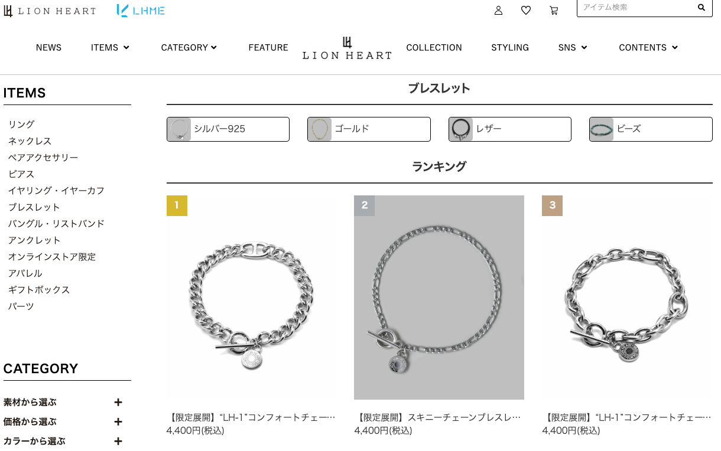Viewport: 721px width, 451px height.
Task: Click the search magnifier icon
Action: [x=701, y=8]
